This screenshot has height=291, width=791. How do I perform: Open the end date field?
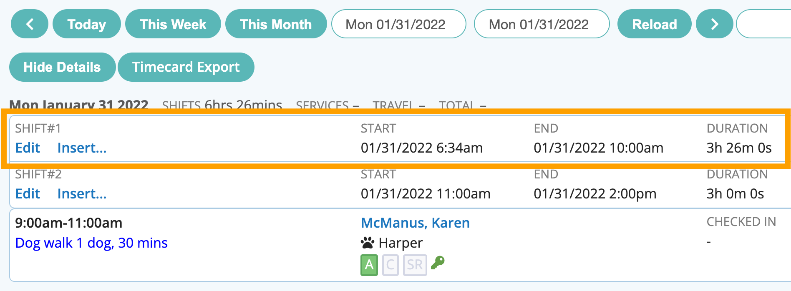(x=542, y=24)
